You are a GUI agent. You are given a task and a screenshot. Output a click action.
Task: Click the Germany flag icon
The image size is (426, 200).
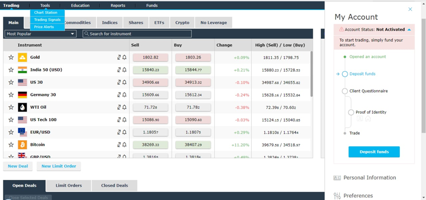coord(22,95)
